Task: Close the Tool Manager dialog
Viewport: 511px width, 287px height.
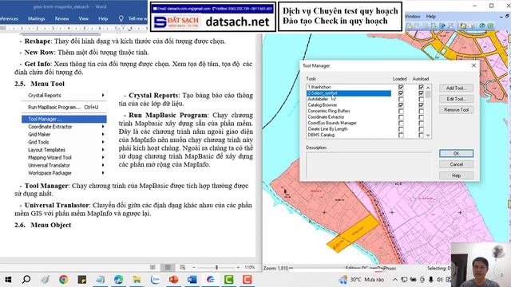Action: (473, 65)
